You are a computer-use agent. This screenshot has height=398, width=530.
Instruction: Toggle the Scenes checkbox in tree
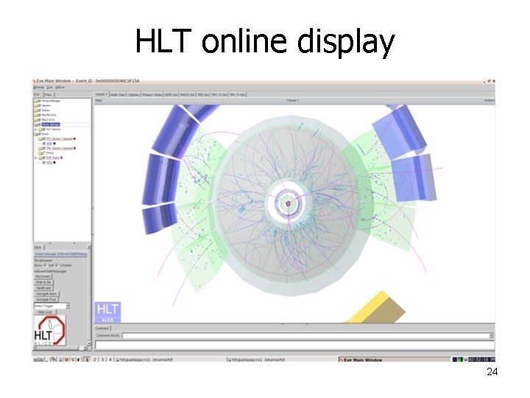pos(39,111)
